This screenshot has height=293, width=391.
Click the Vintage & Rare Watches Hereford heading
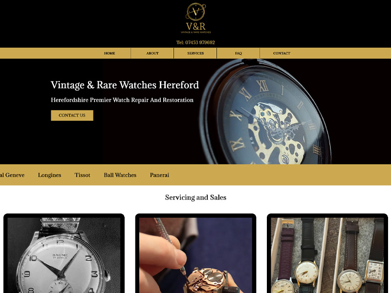125,85
